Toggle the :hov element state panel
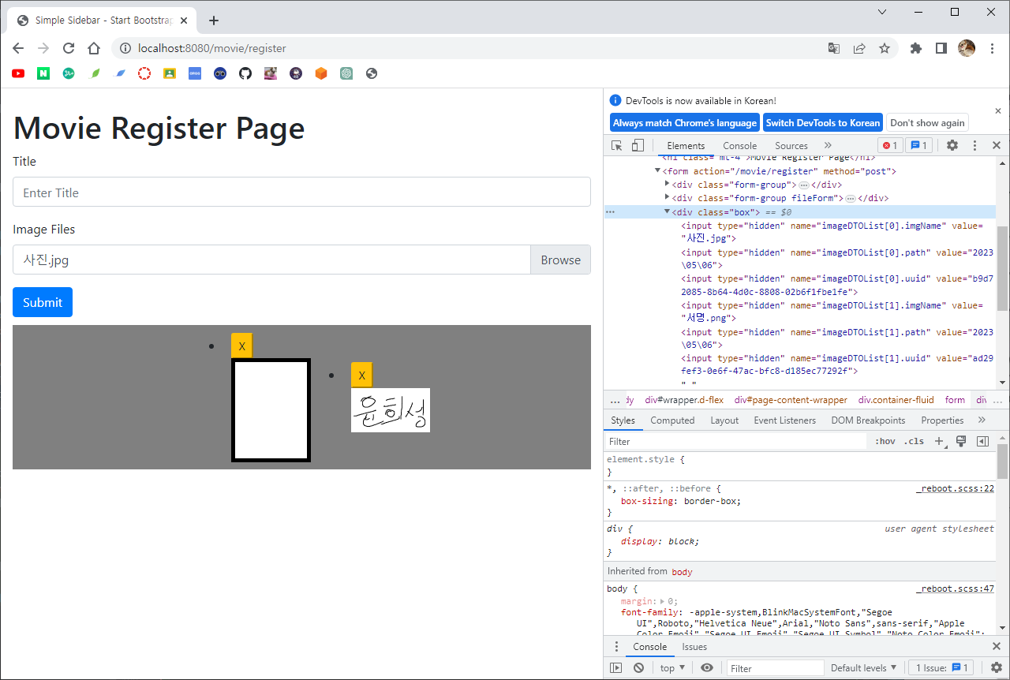The height and width of the screenshot is (680, 1010). click(x=885, y=441)
